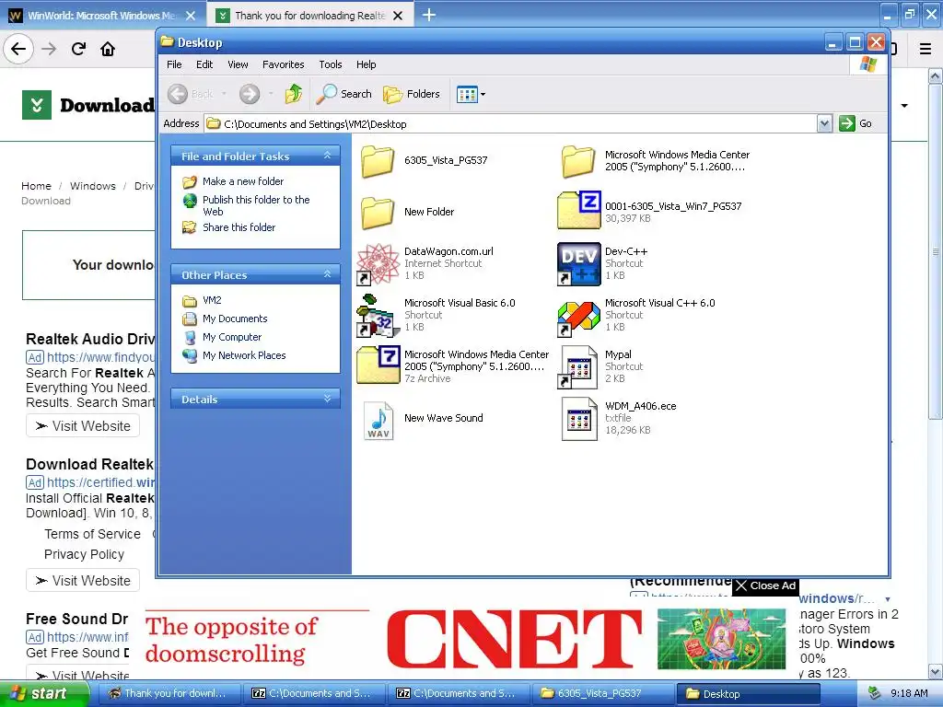Open a new browser tab with plus

[429, 15]
